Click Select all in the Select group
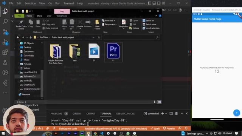Image resolution: width=242 pixels, height=136 pixels. click(148, 20)
